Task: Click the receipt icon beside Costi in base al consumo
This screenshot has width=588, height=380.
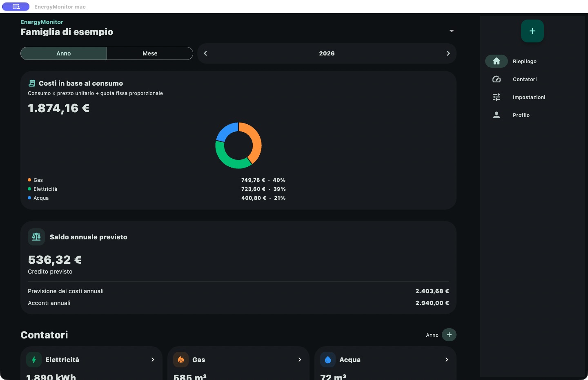Action: tap(32, 83)
